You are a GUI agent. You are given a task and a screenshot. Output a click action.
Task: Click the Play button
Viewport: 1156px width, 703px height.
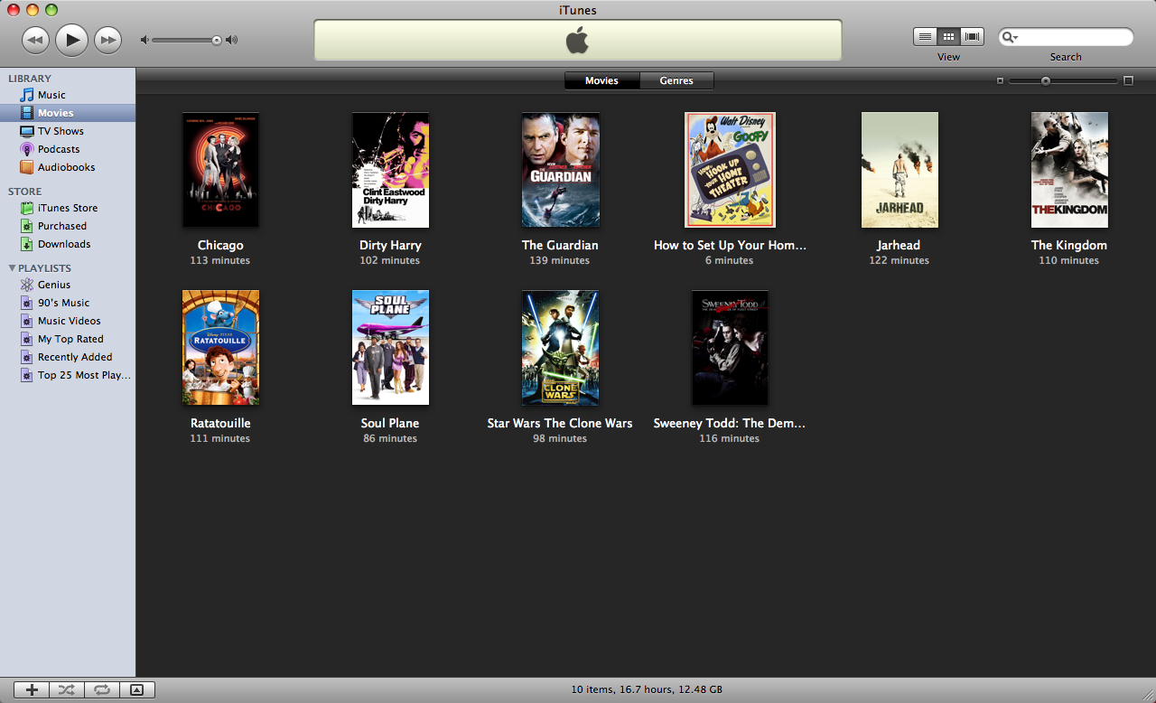(71, 40)
